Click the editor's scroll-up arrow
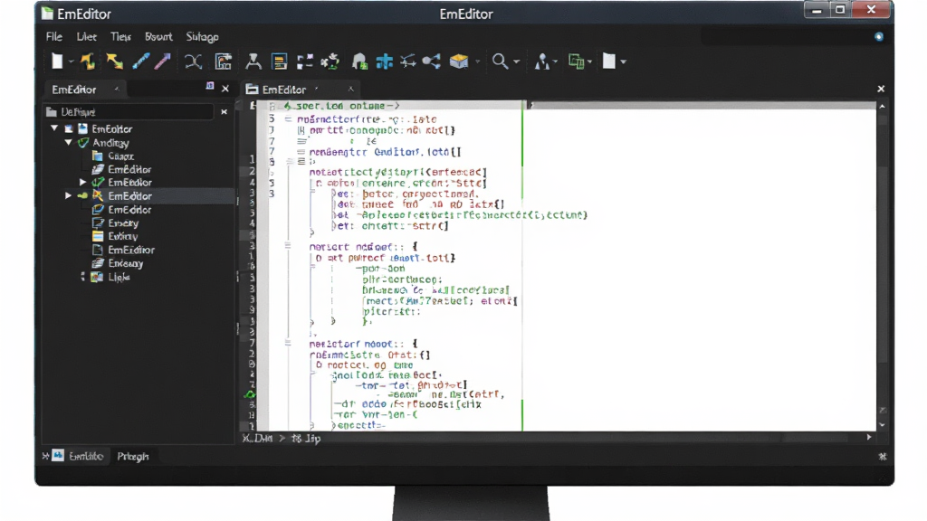 882,107
